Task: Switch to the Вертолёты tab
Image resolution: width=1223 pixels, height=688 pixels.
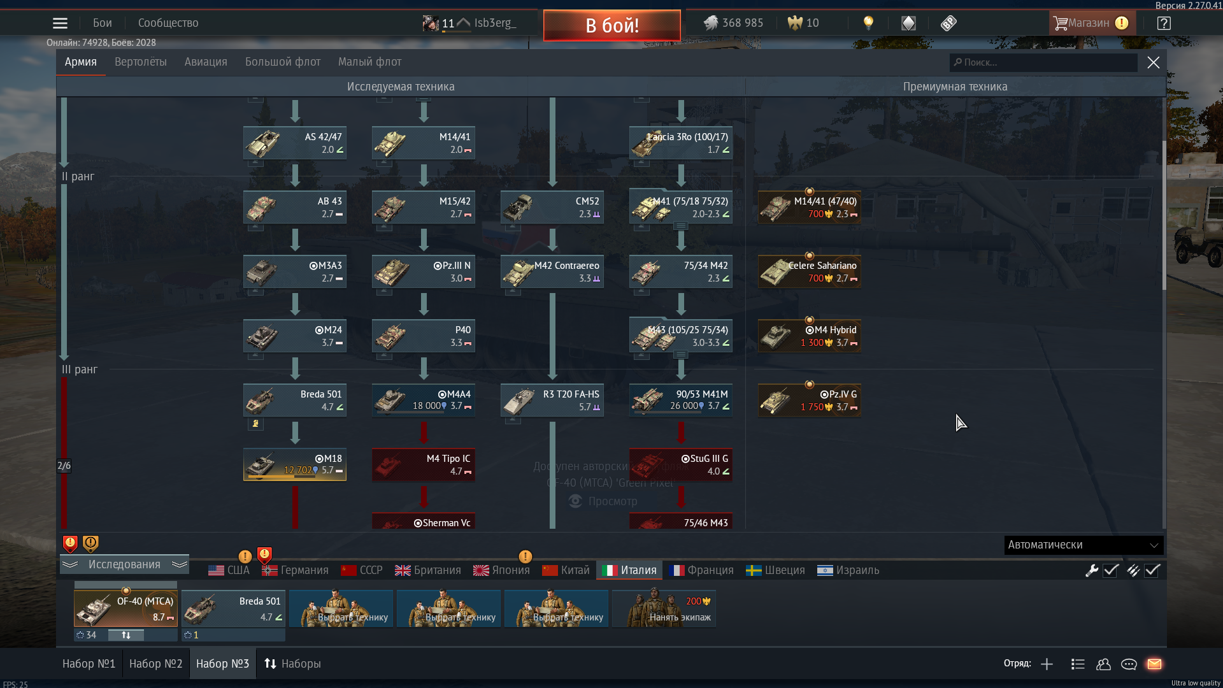Action: click(141, 62)
